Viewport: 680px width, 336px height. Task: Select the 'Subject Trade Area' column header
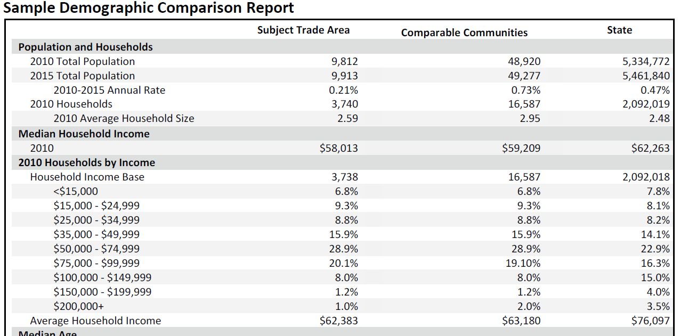pos(303,30)
